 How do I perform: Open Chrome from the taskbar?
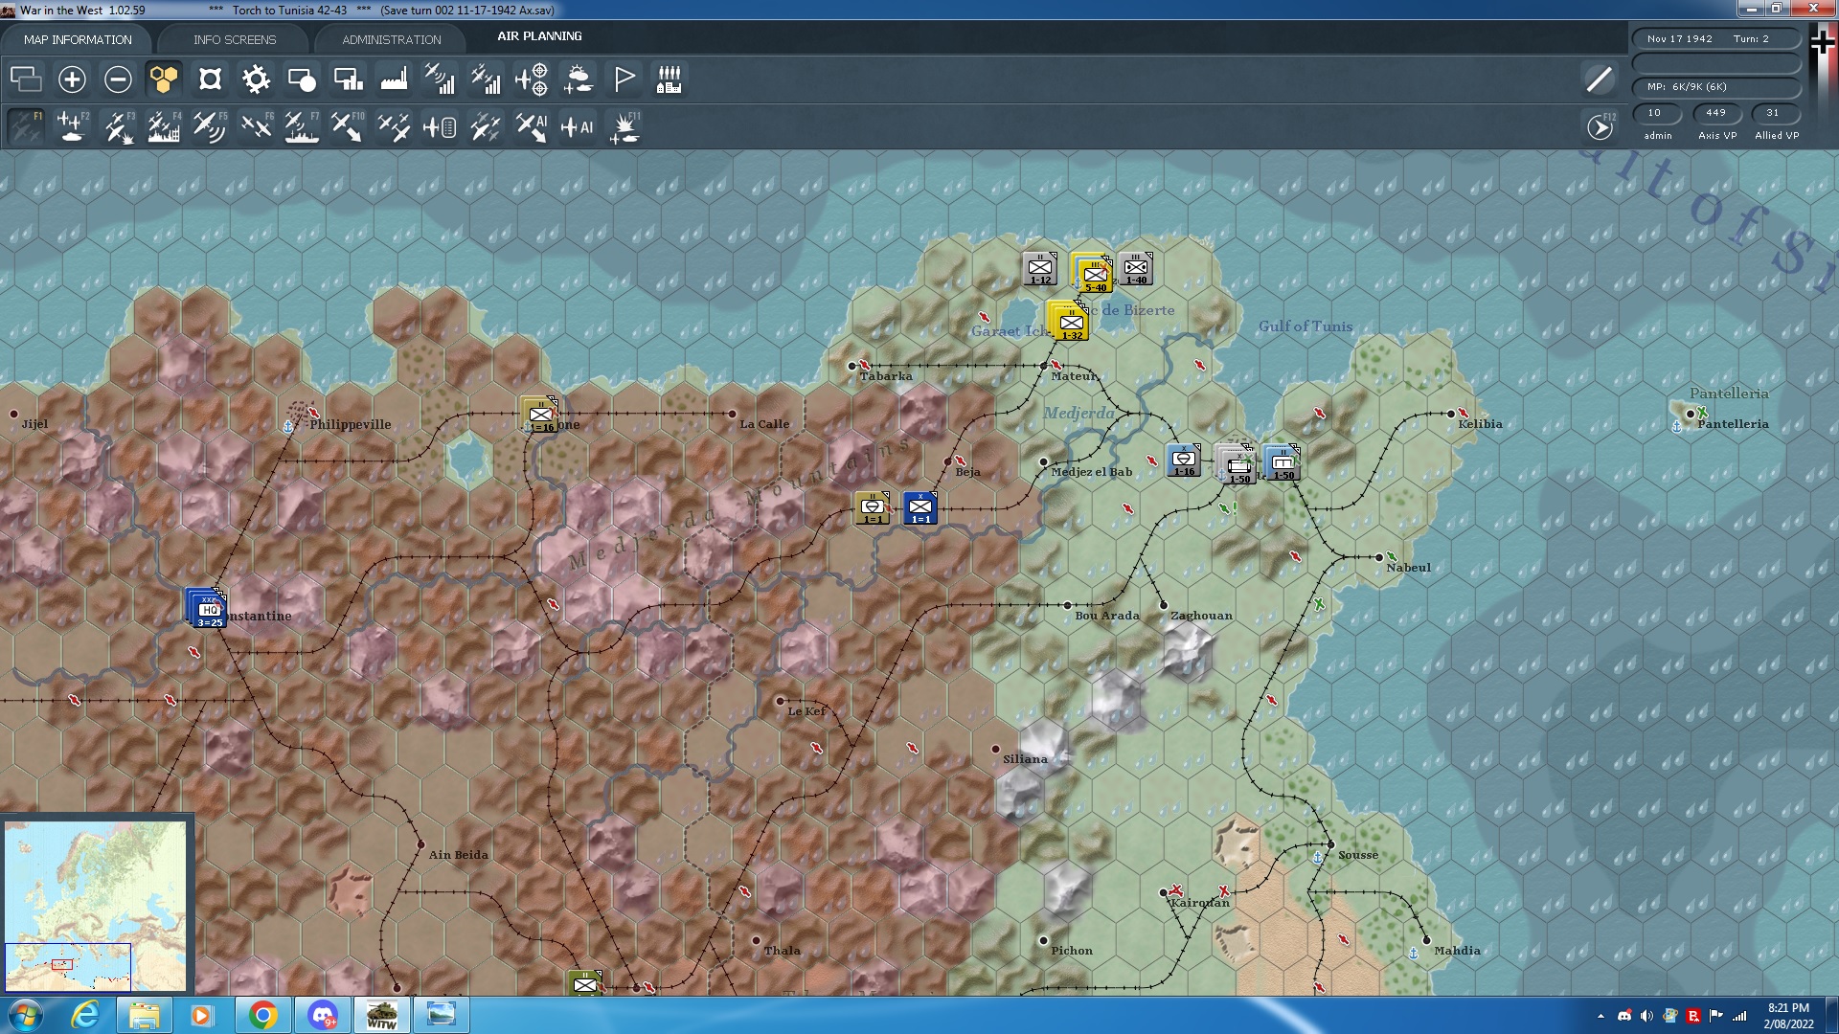tap(262, 1015)
